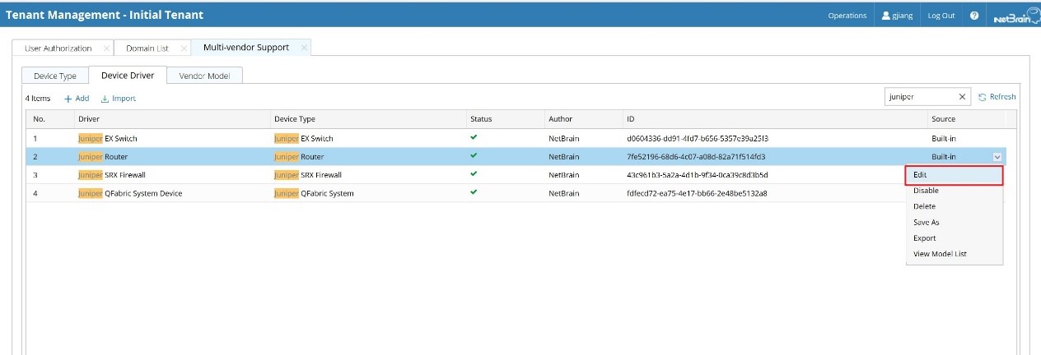Click the gjiang user account icon
Viewport: 1041px width, 355px height.
886,16
